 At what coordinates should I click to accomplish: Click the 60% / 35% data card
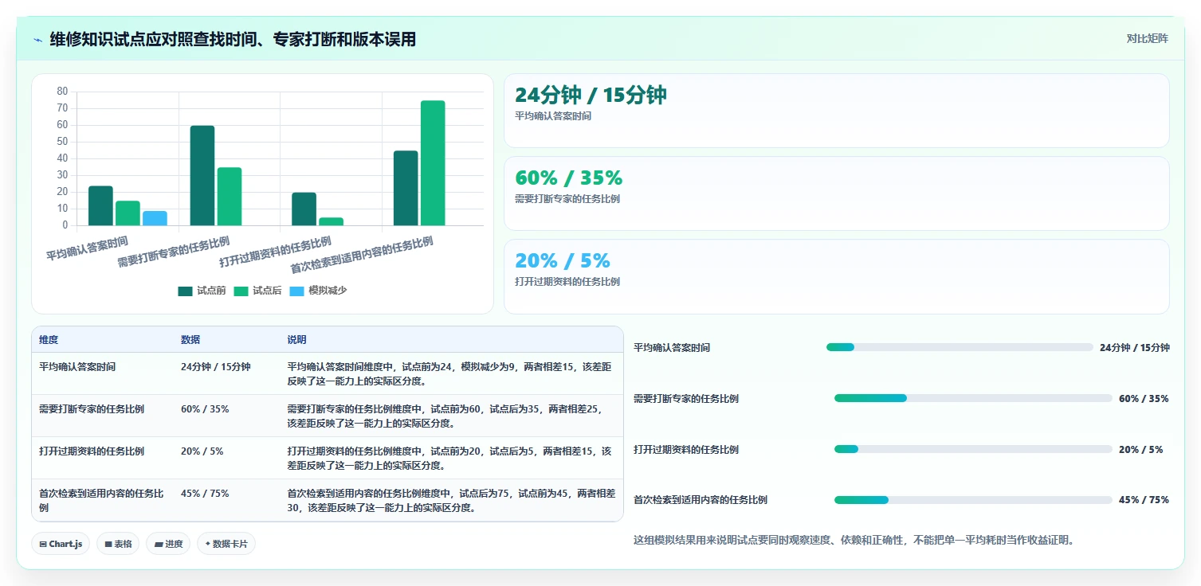837,193
